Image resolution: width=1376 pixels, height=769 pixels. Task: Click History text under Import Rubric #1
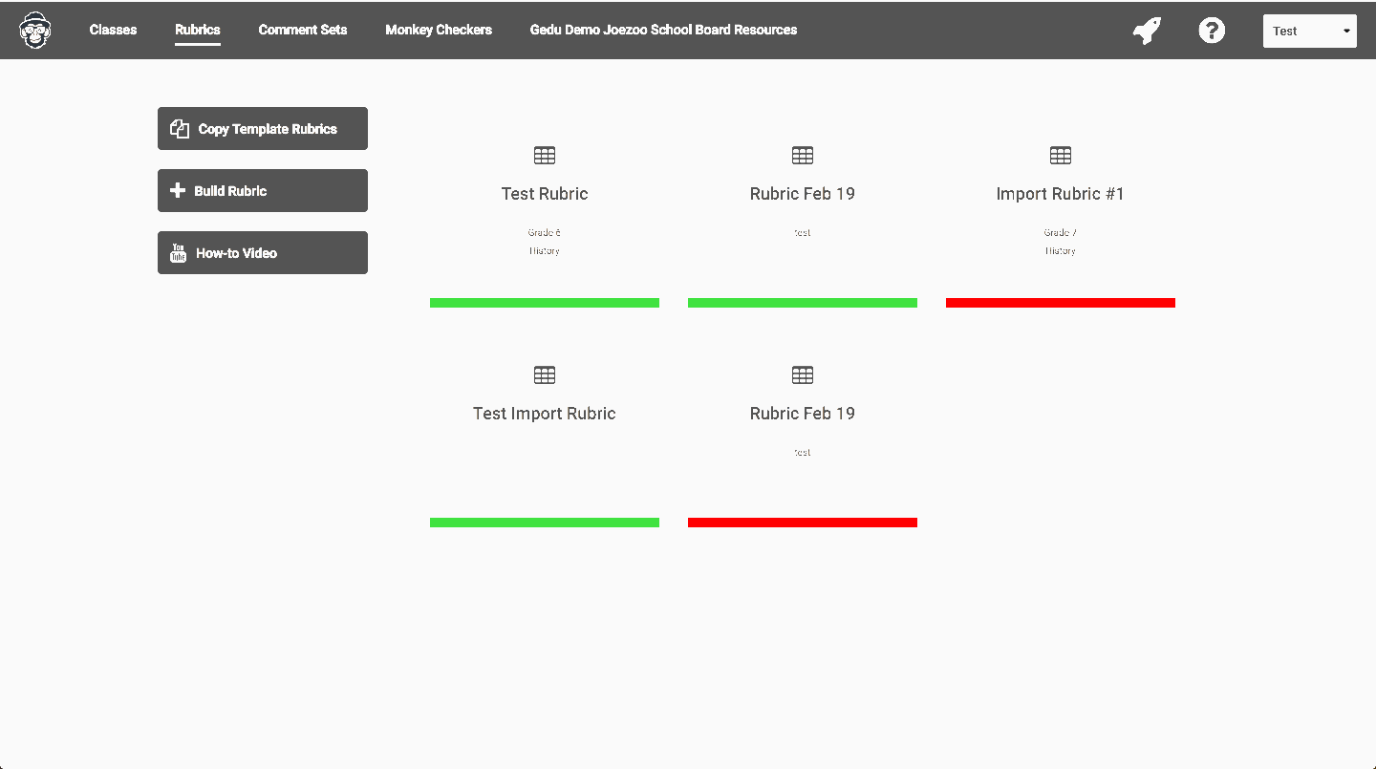[1061, 250]
